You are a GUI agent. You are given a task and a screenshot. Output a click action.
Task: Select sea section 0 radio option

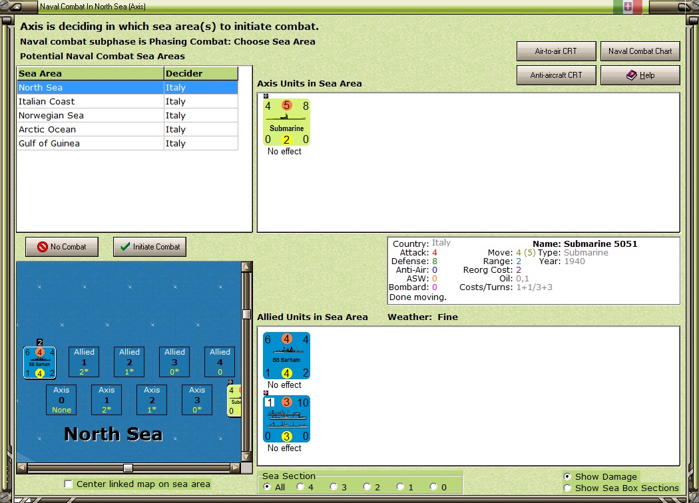(434, 487)
